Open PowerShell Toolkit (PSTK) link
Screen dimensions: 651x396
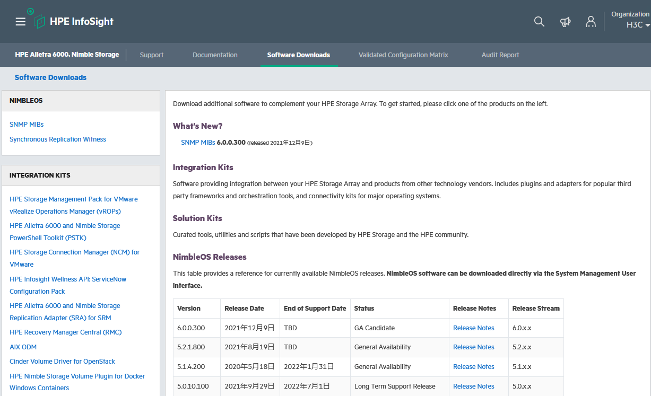click(x=65, y=232)
